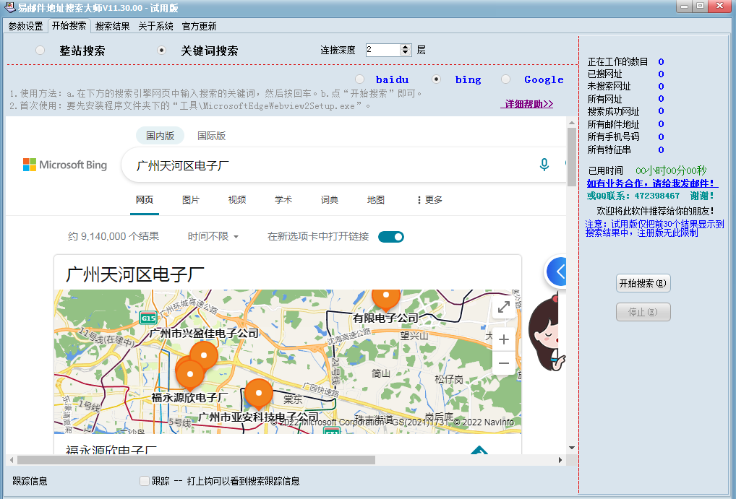Open the 图片 results tab
Screen dimensions: 736x499
[191, 200]
